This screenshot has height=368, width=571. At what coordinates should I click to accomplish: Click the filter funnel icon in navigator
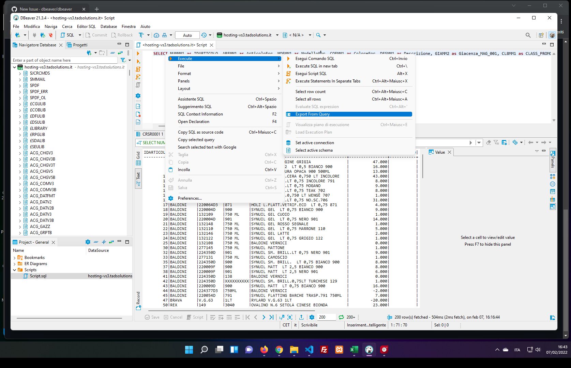[123, 60]
